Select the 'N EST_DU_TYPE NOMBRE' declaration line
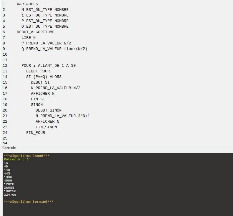This screenshot has width=233, height=216. click(x=45, y=10)
